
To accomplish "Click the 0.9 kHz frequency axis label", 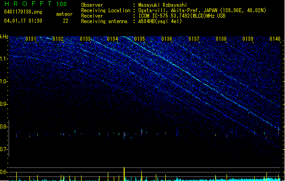I will coord(4,104).
